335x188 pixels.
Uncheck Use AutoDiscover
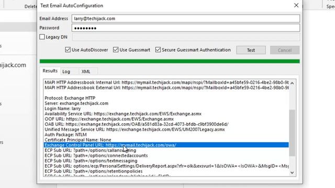coord(68,50)
